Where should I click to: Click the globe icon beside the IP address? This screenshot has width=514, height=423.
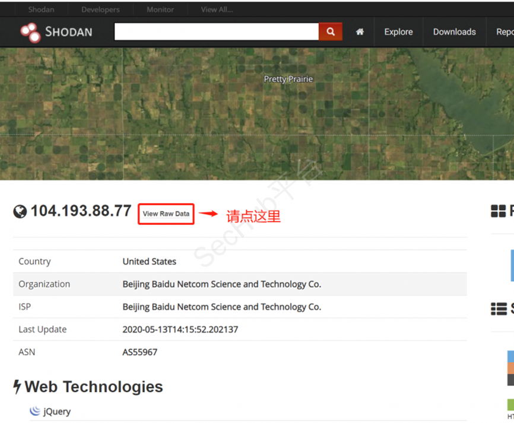[20, 211]
